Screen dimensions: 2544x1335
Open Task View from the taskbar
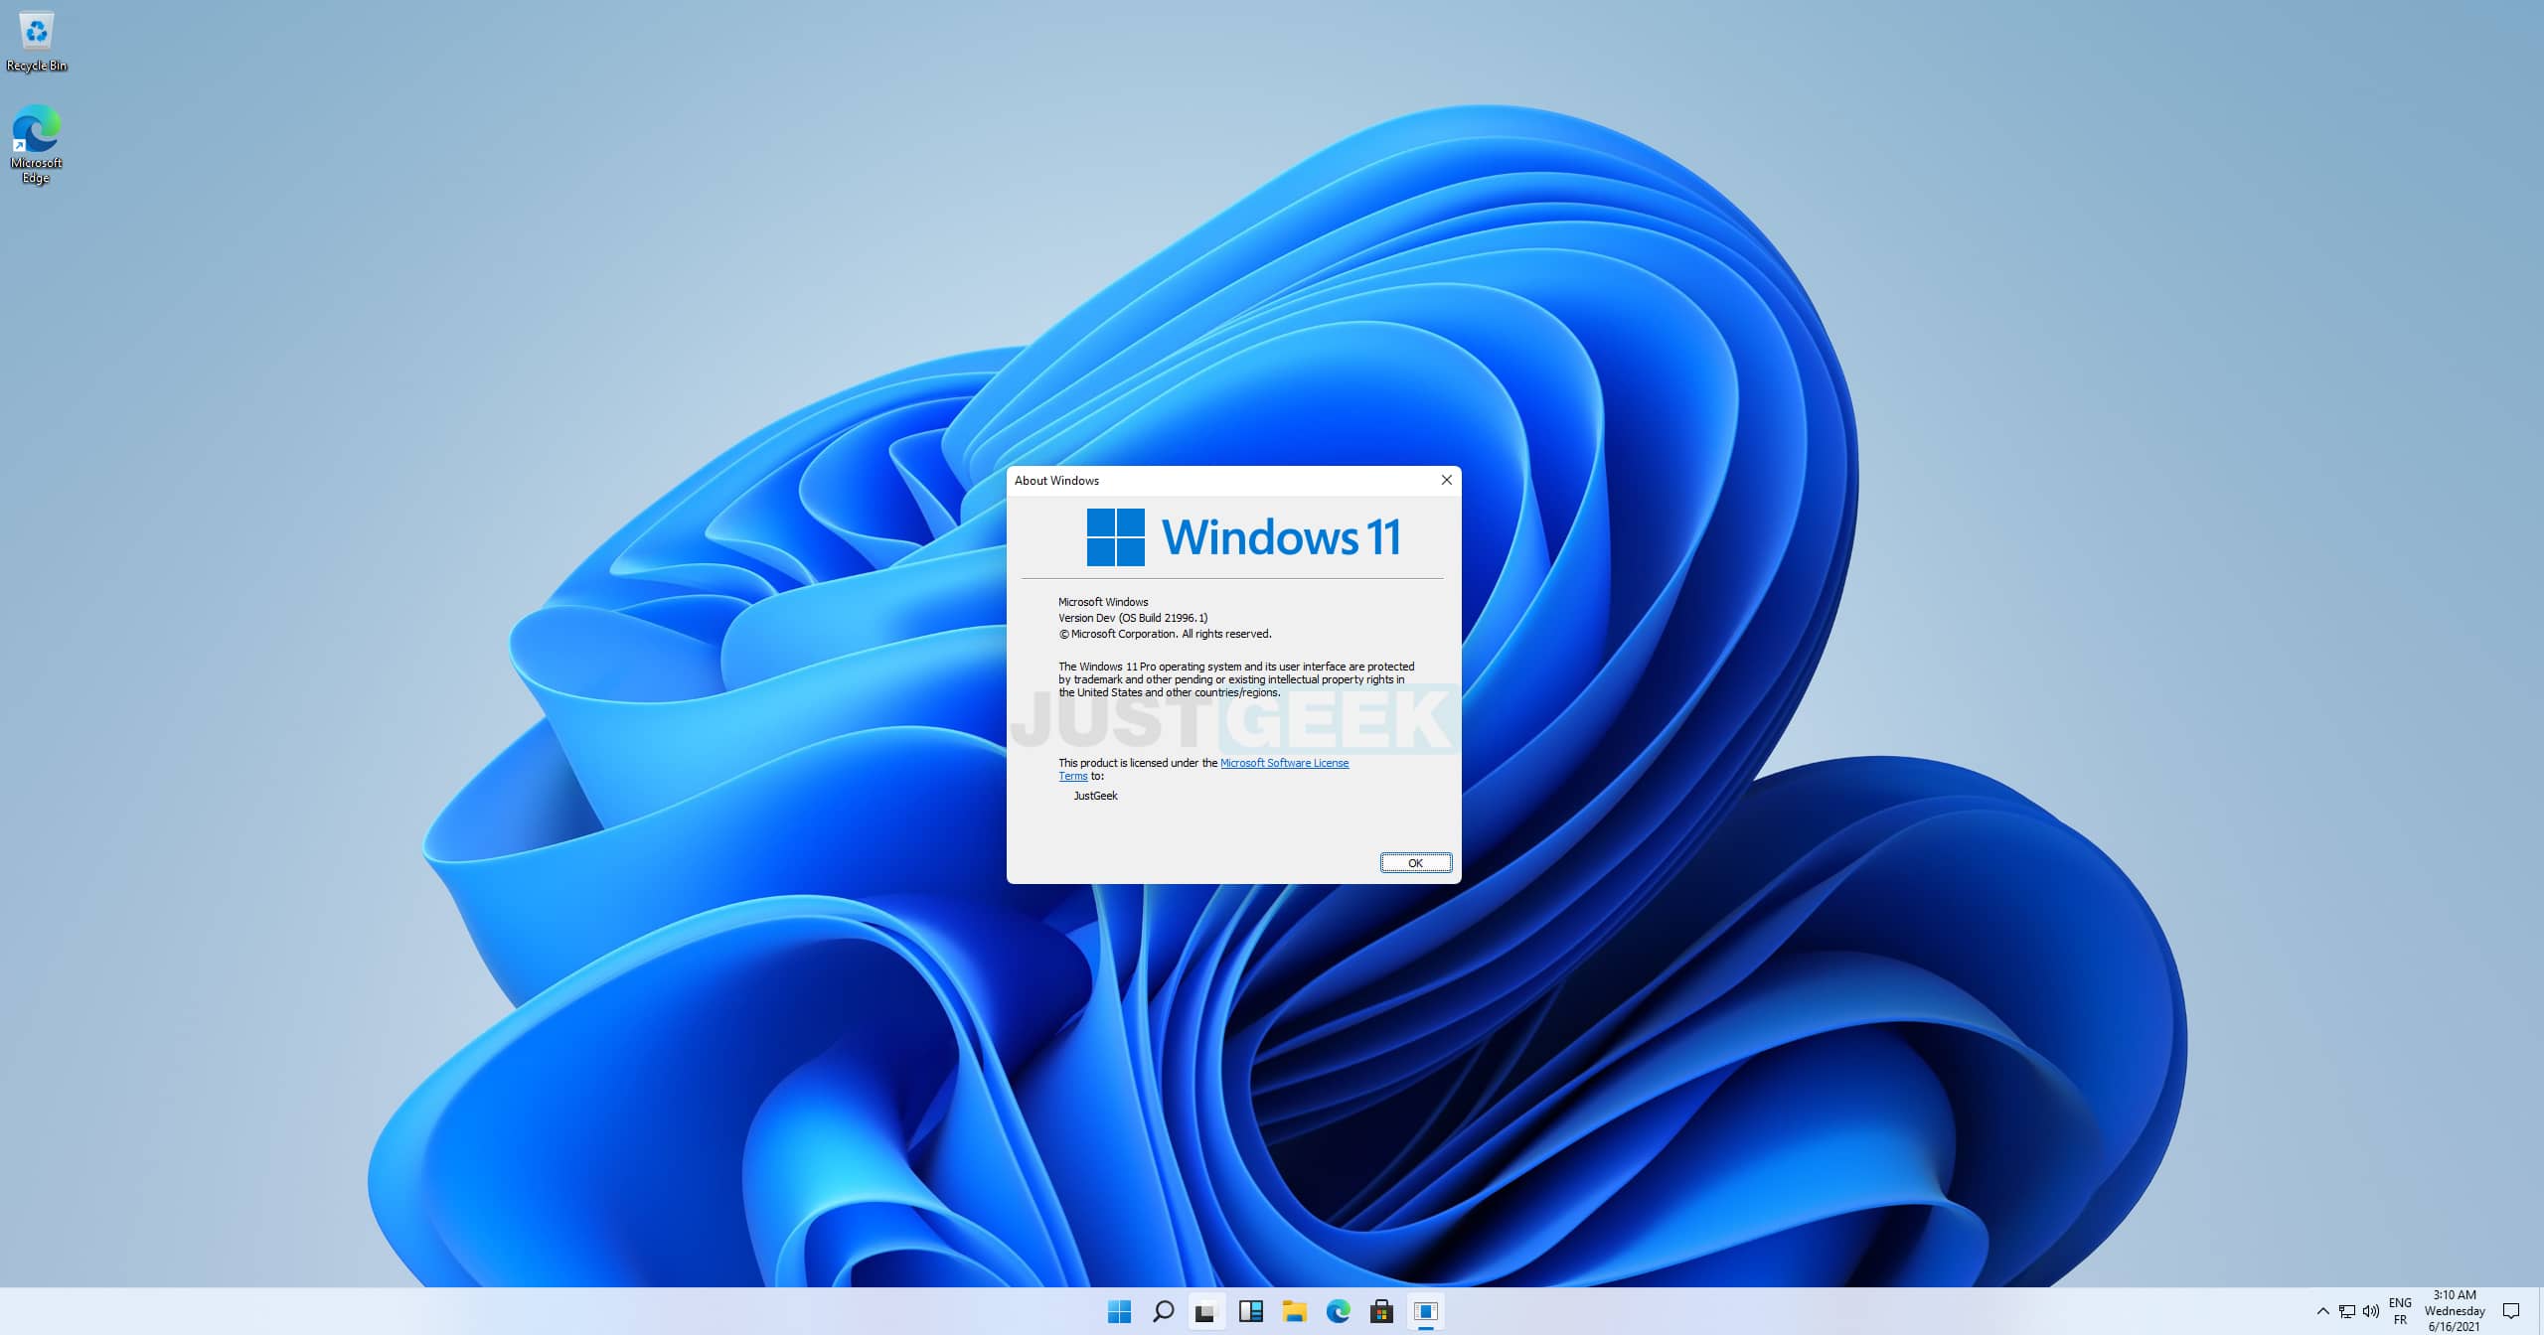tap(1205, 1311)
